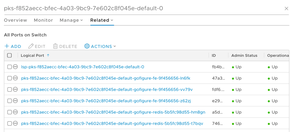
Task: Check the select-all checkbox in table header
Action: 10,55
